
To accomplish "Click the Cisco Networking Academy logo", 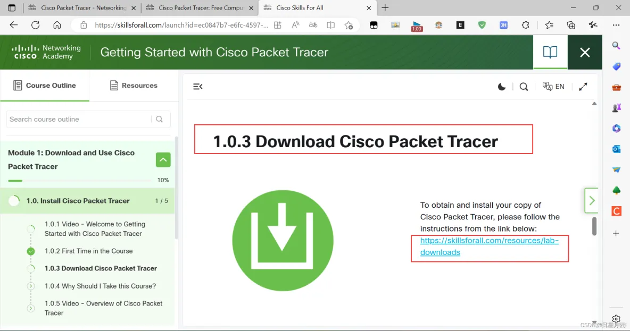I will click(x=46, y=52).
